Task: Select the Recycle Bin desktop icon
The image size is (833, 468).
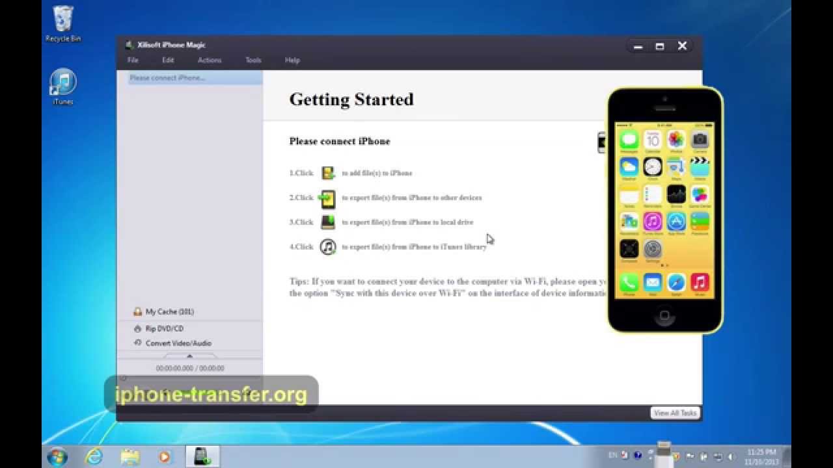Action: pos(63,24)
